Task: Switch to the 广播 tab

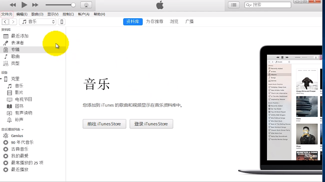Action: (190, 22)
